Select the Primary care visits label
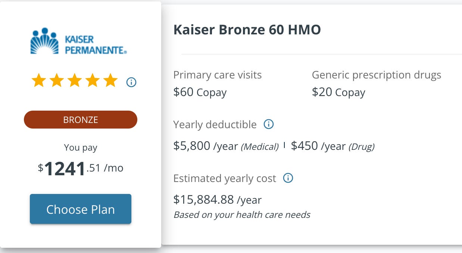 click(x=218, y=75)
